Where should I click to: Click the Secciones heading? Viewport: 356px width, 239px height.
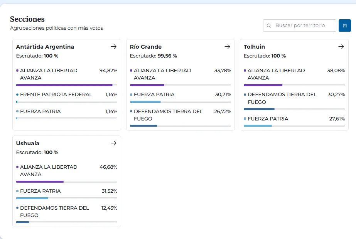pos(27,19)
